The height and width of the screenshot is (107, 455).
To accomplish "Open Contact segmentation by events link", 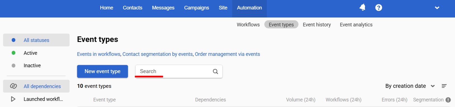I will [158, 54].
